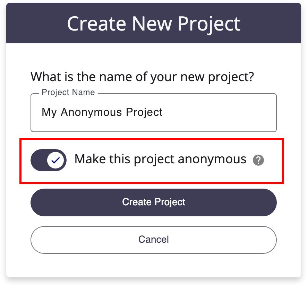Show info via gray circle question icon
308x285 pixels.
258,160
